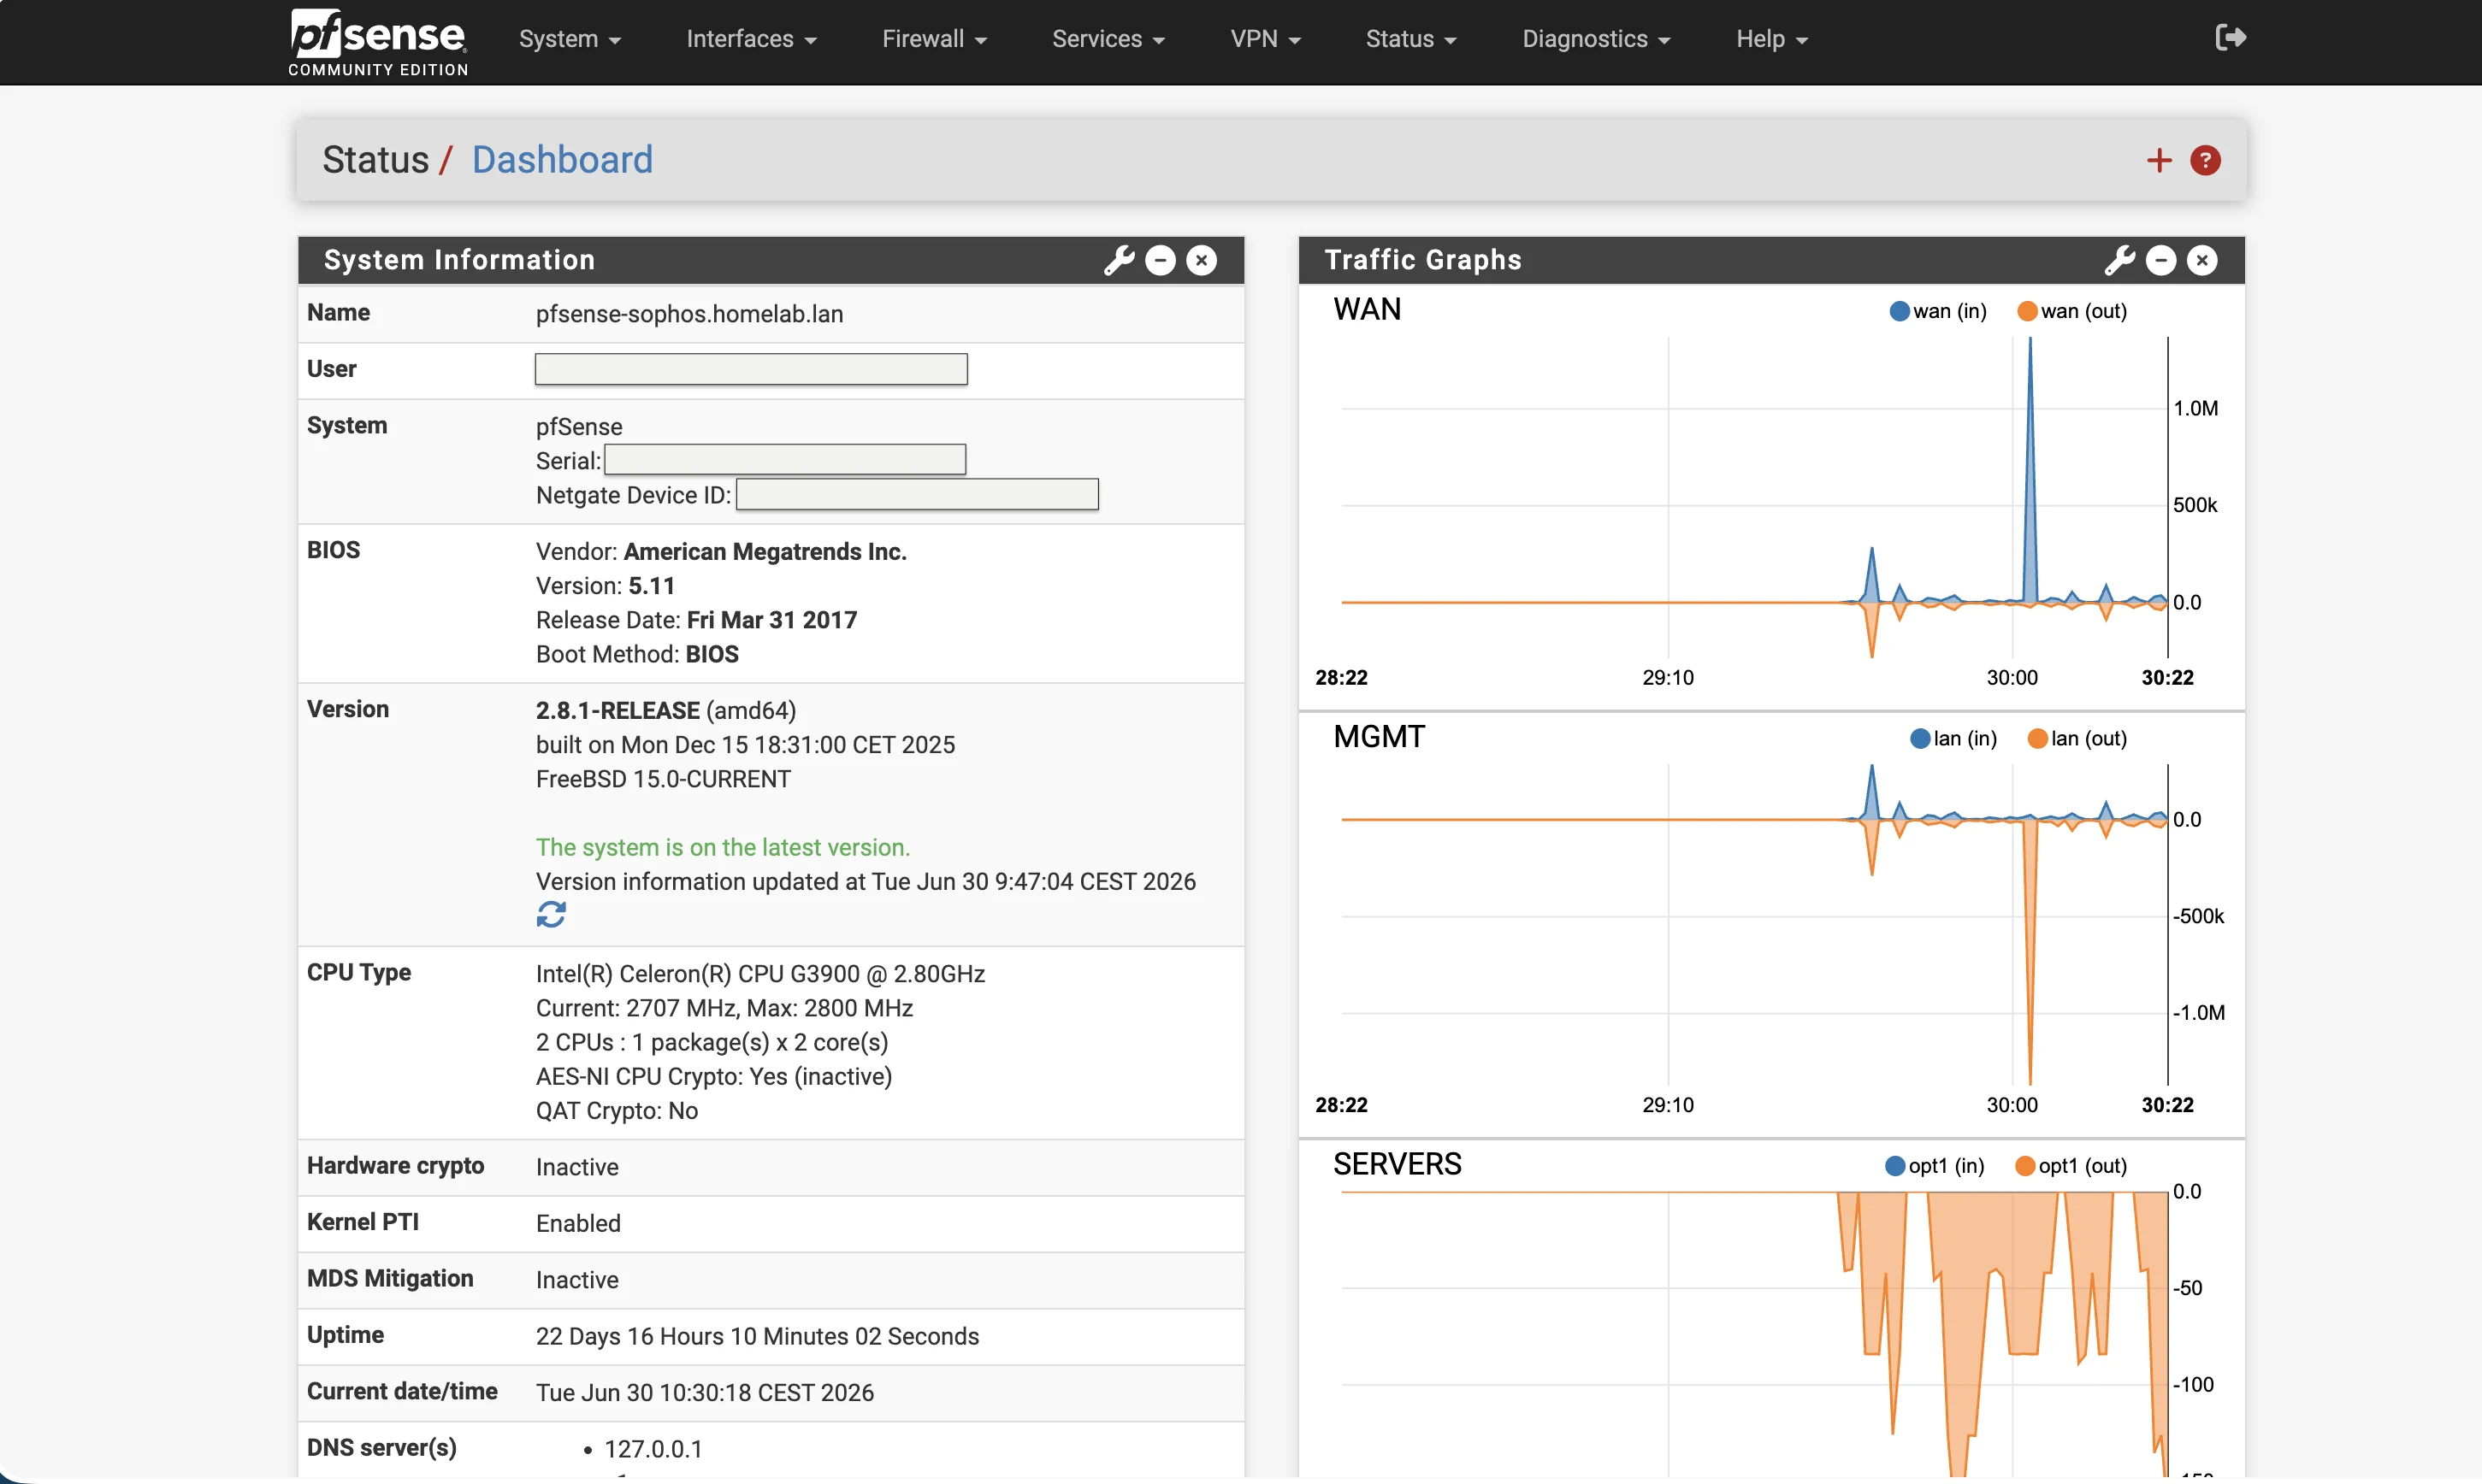Click the hostname pfsense-sophos.homelab.lan
Viewport: 2482px width, 1484px height.
(x=689, y=314)
